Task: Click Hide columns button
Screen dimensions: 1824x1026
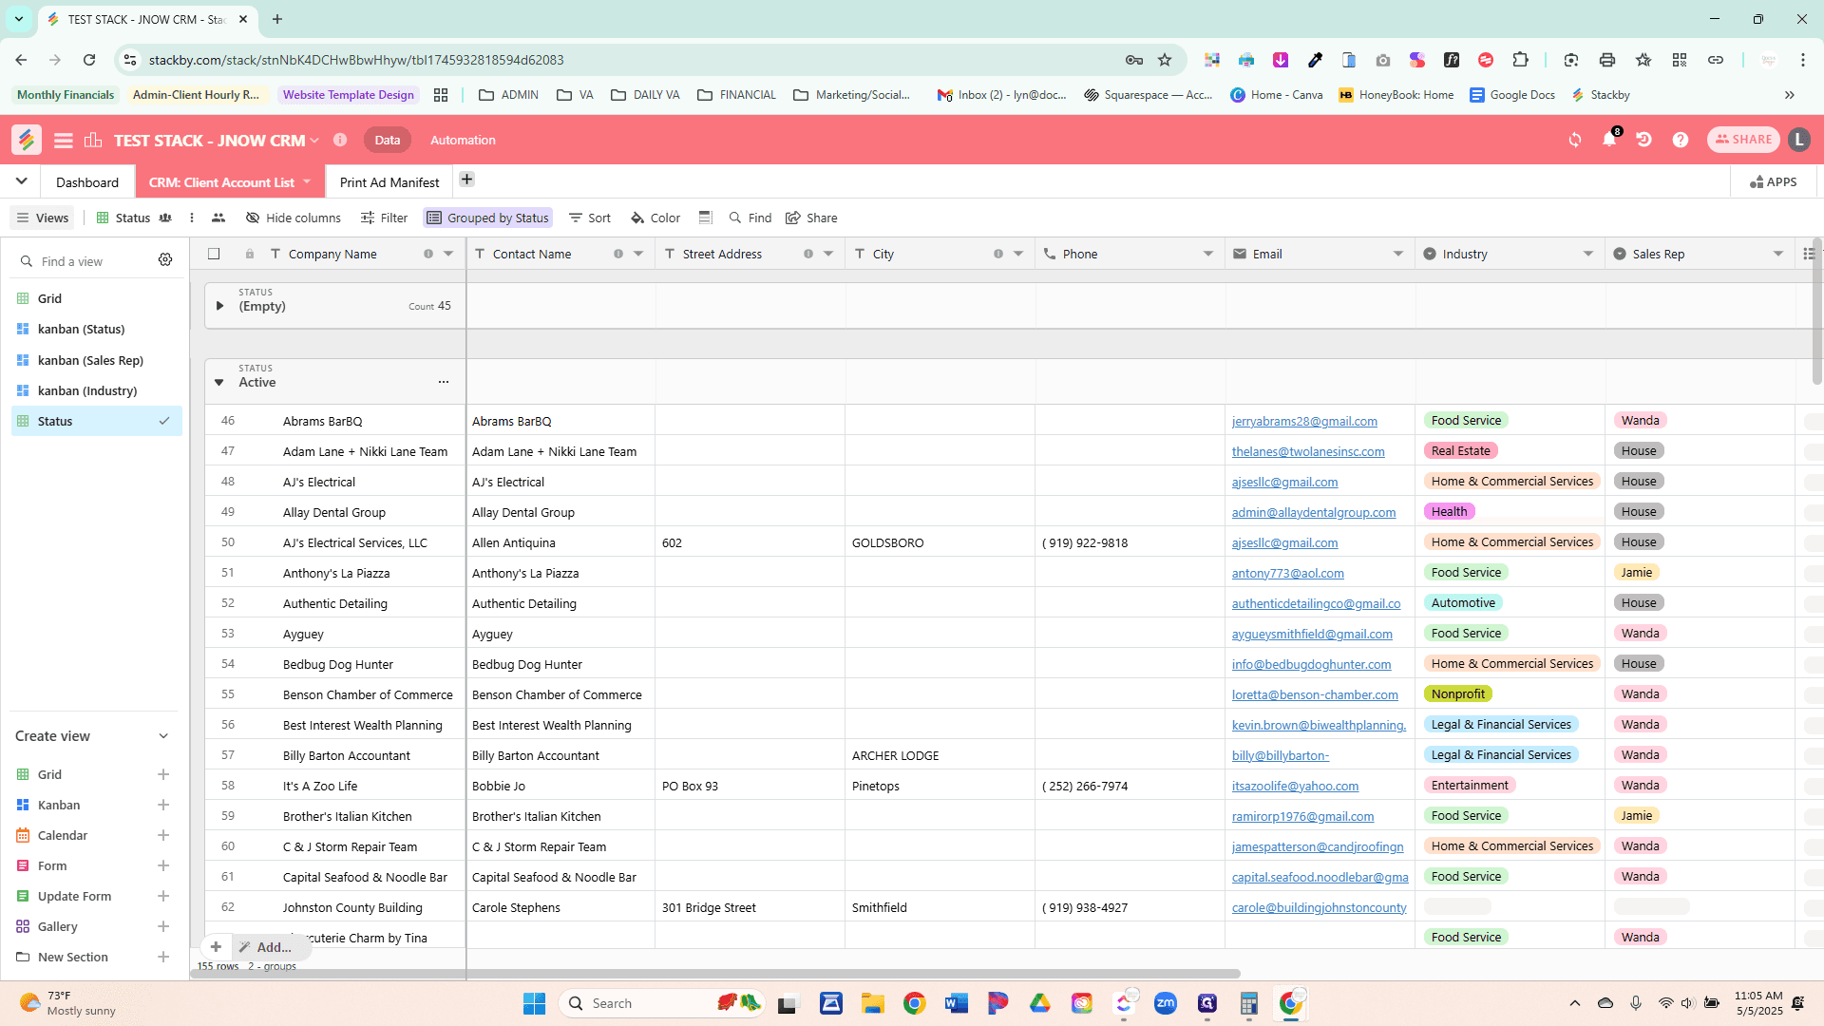Action: coord(293,218)
